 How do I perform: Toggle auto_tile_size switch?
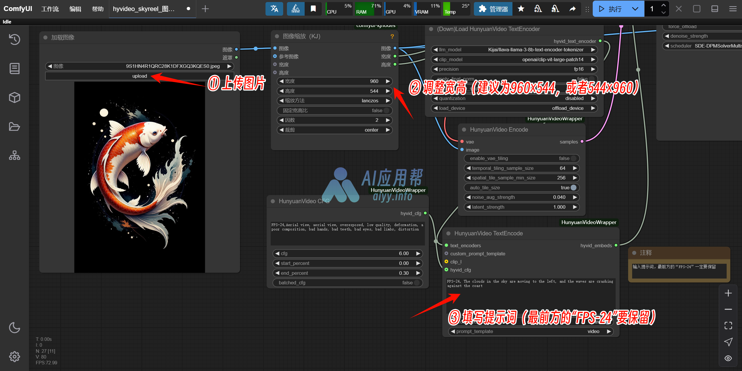[521, 188]
